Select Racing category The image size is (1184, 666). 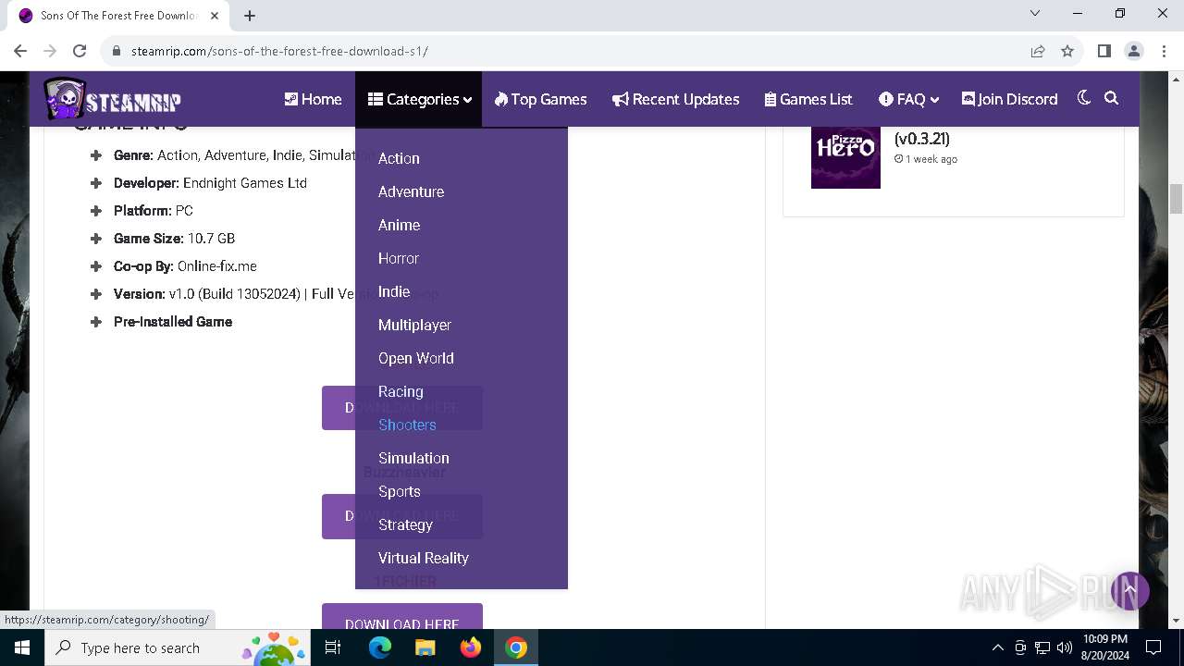pos(401,391)
